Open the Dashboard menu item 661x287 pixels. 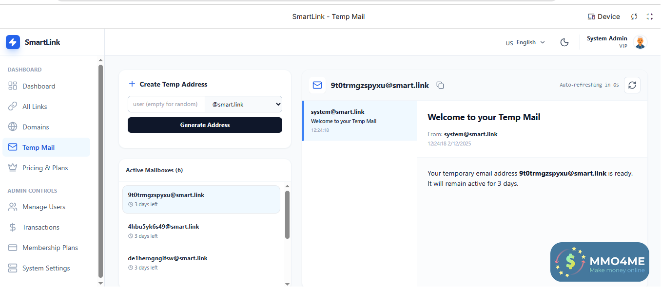point(46,86)
